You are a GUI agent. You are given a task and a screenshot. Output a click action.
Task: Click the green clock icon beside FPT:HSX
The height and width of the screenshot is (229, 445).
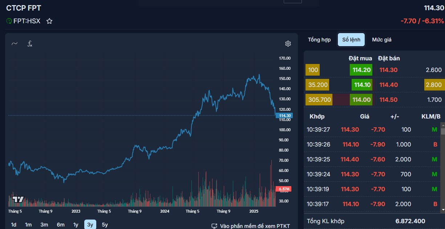(x=9, y=21)
